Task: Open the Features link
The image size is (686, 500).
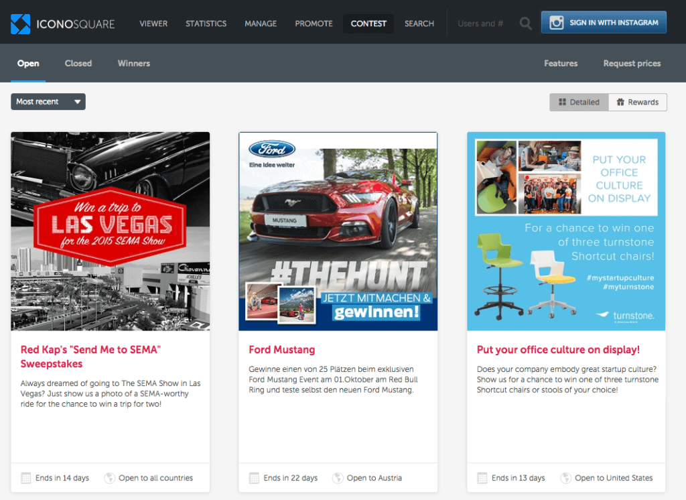Action: 561,64
